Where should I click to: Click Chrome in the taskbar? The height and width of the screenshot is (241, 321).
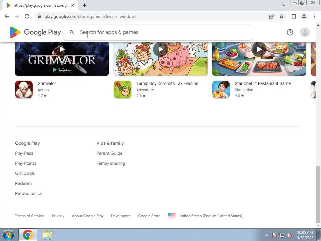tap(28, 235)
